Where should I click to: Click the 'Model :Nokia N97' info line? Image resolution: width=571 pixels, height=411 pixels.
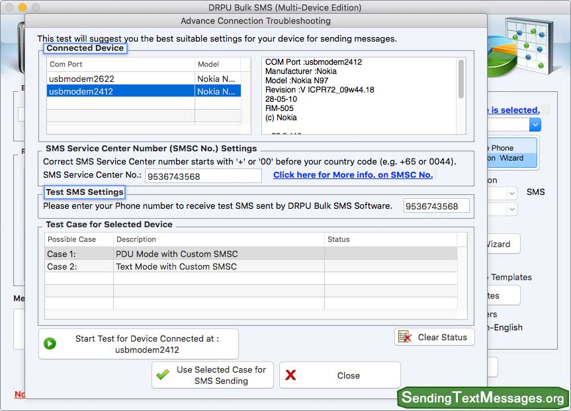pyautogui.click(x=296, y=81)
